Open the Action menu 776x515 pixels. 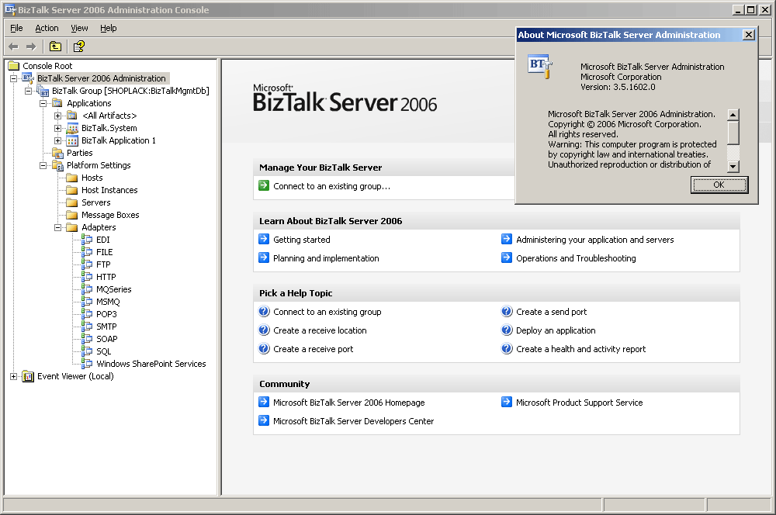47,28
